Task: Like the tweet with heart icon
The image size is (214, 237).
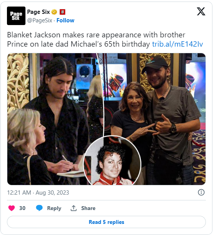Action: (12, 208)
